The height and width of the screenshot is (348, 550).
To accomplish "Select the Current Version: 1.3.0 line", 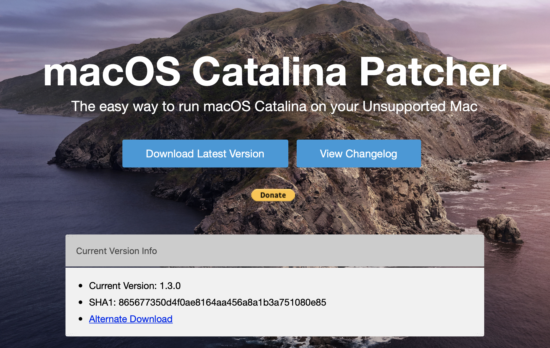I will 135,286.
